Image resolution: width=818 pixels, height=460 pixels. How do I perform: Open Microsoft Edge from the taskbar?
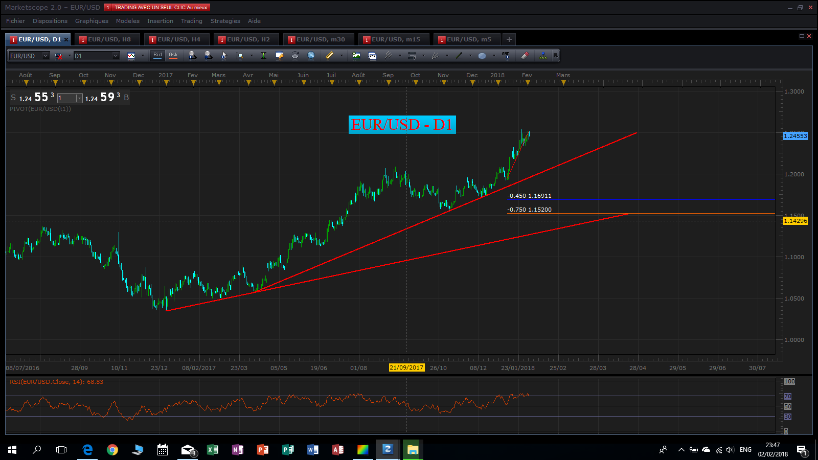click(x=87, y=450)
